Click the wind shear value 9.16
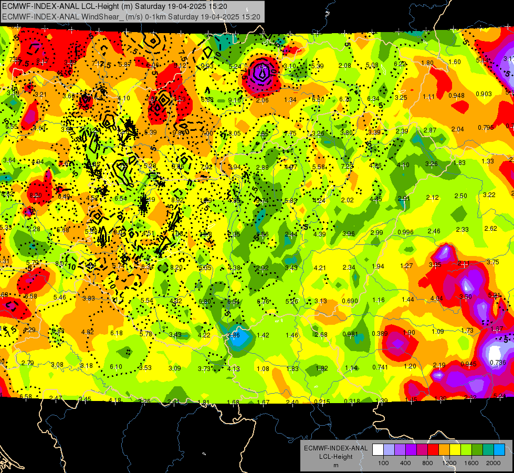 [x=235, y=100]
